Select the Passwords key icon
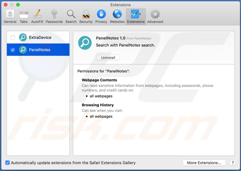The width and height of the screenshot is (241, 171). [x=54, y=16]
